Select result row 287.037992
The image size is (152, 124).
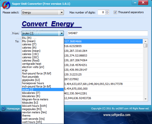pos(103,79)
